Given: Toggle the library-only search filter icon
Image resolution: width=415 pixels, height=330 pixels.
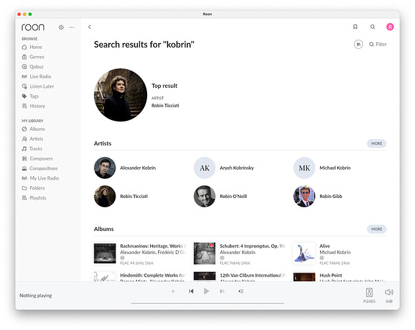Looking at the screenshot, I should (358, 44).
